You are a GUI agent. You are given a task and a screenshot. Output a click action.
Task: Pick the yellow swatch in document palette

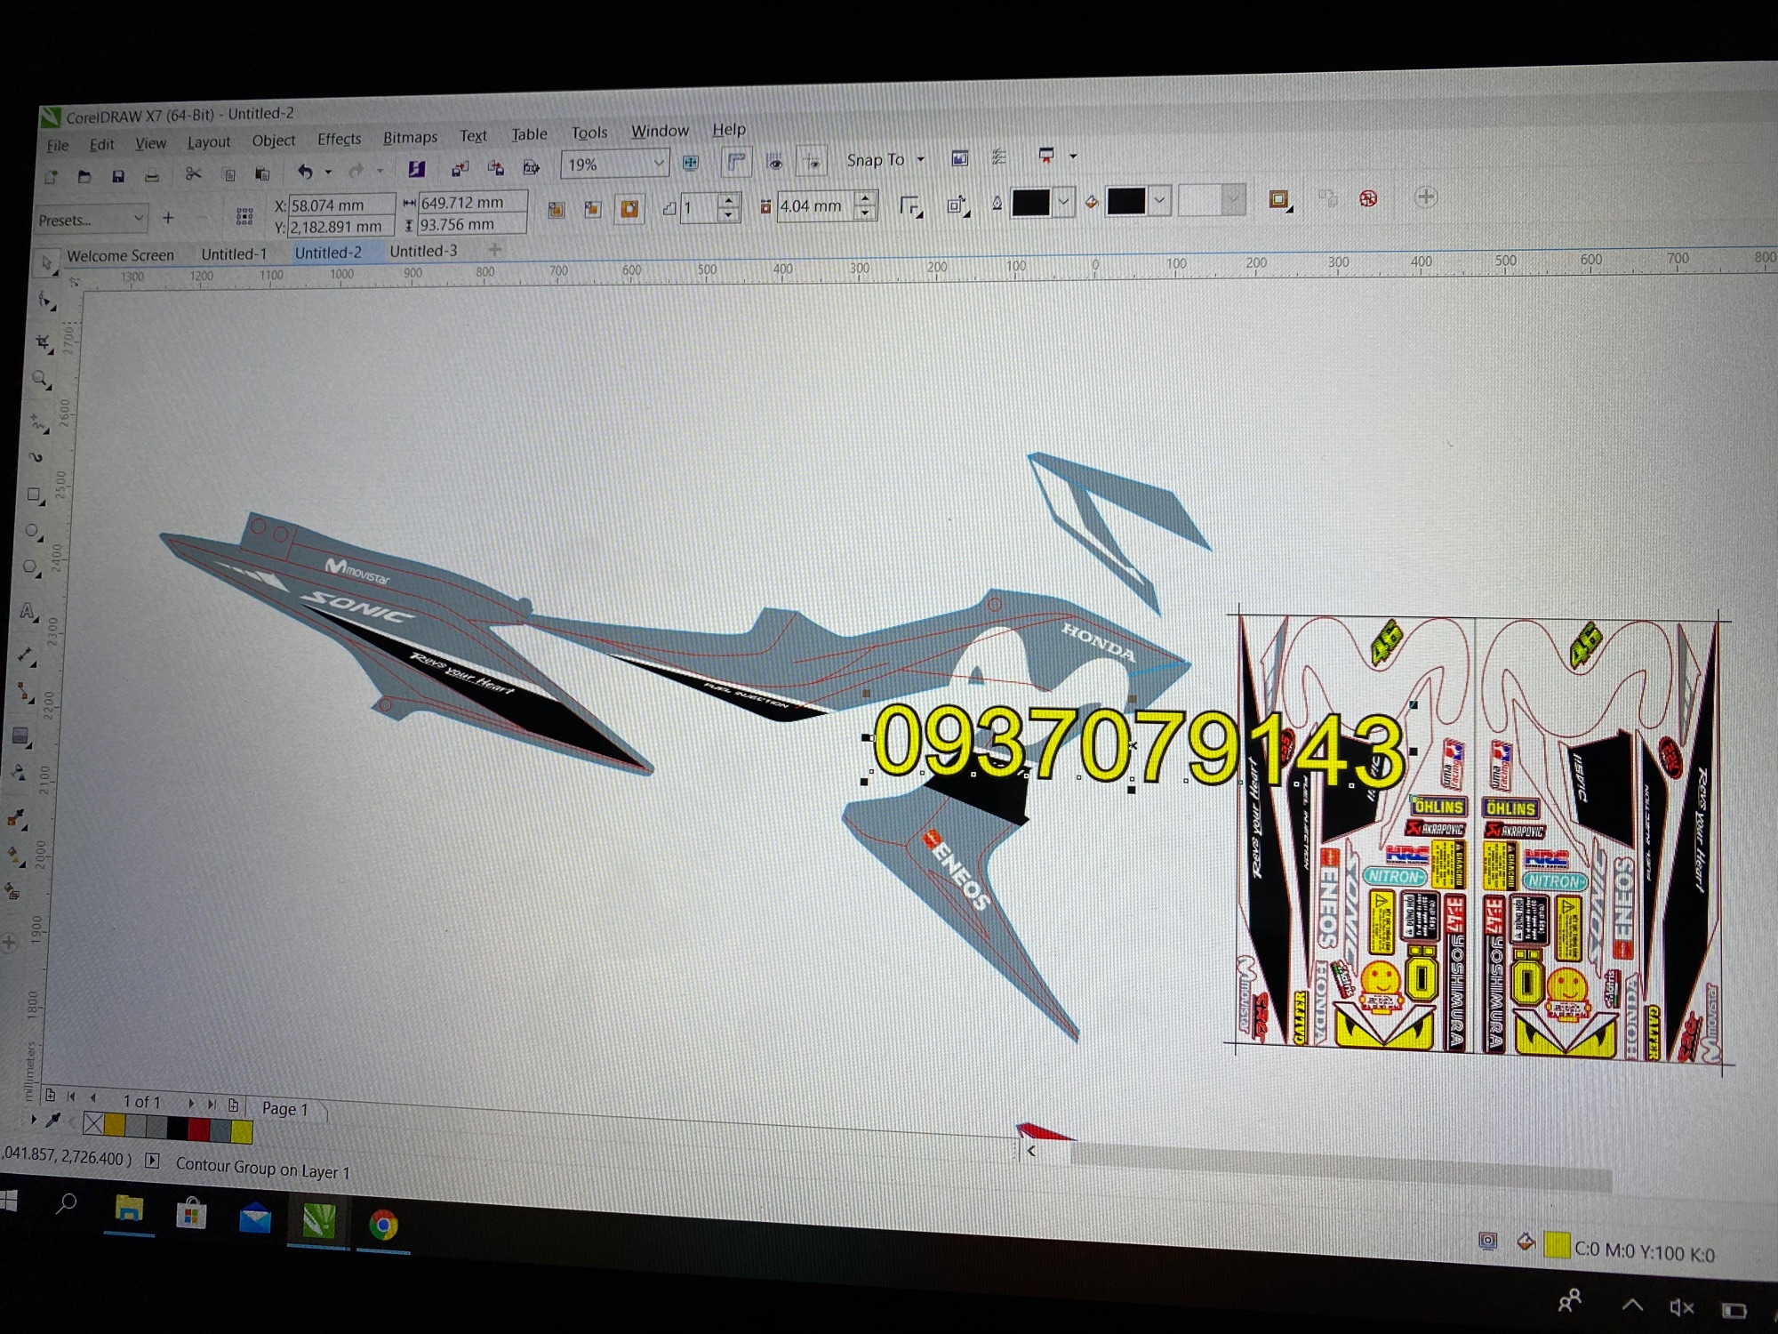(242, 1131)
